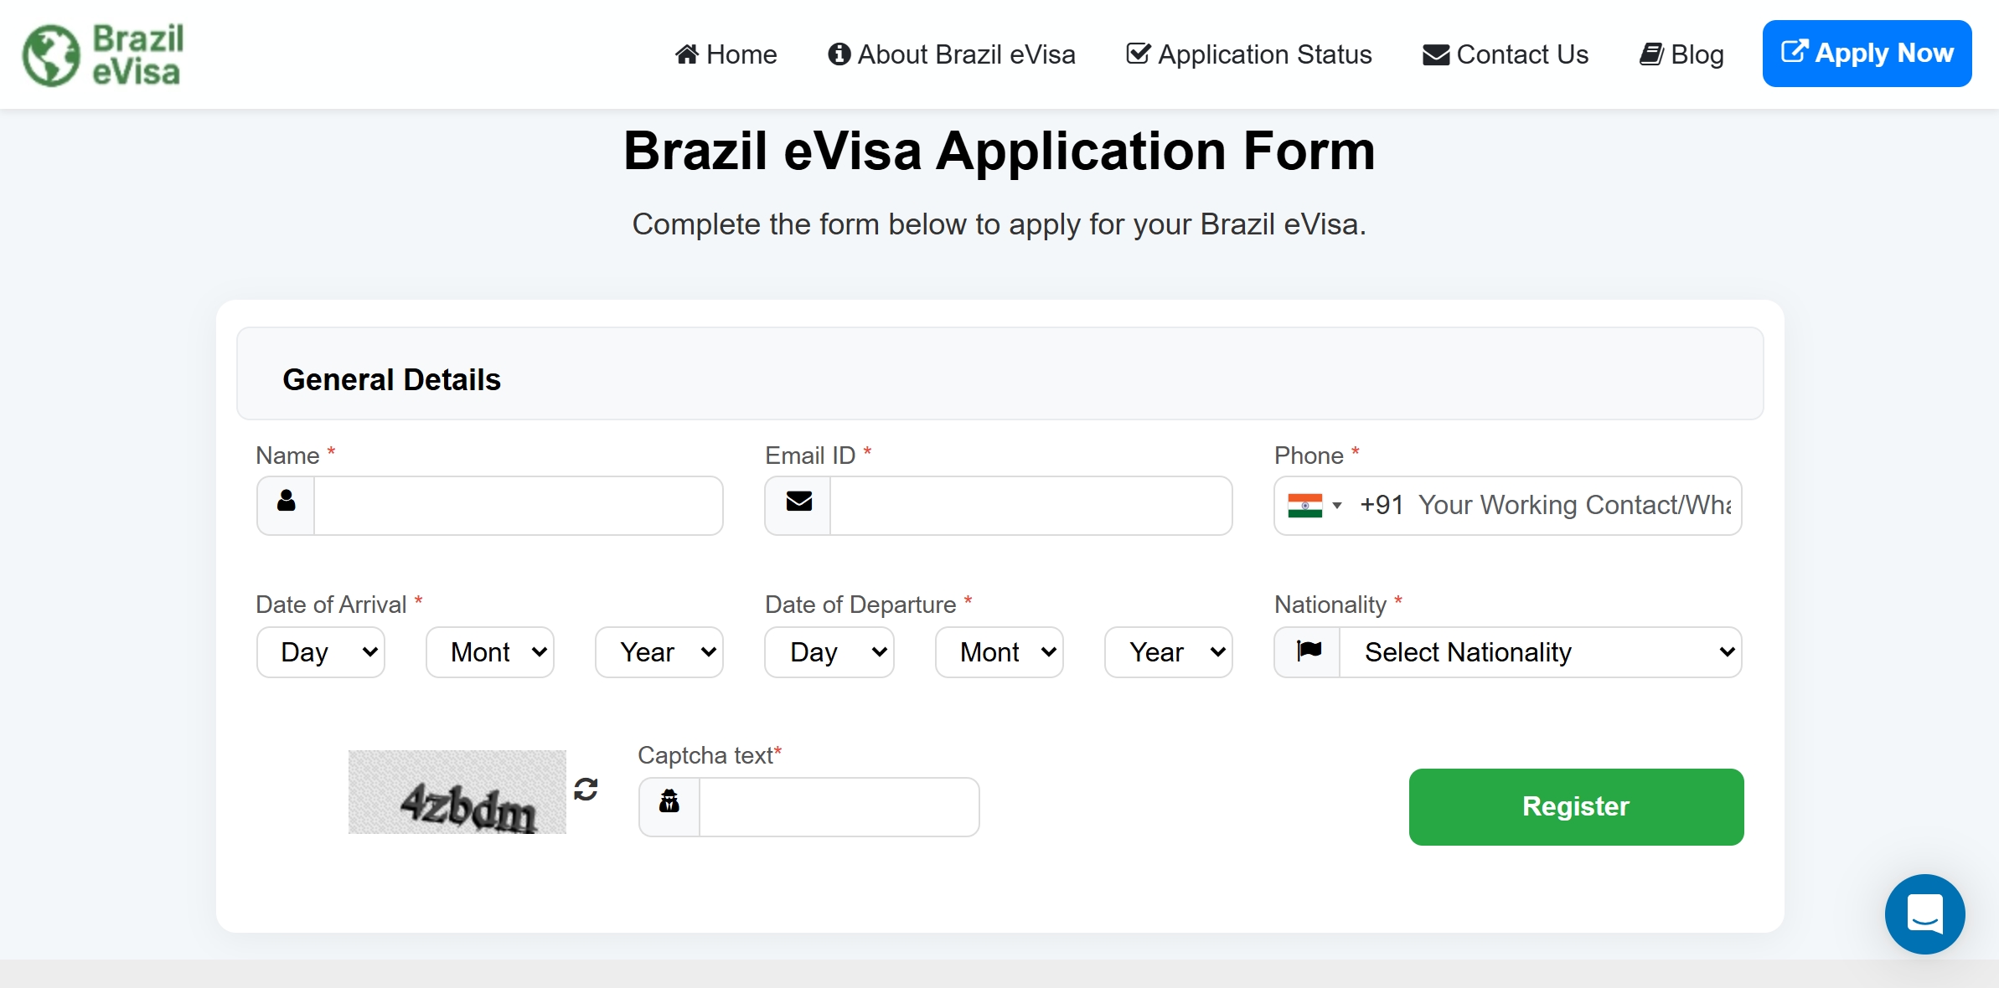The image size is (1999, 988).
Task: Click the captcha image 4zbdm
Action: click(457, 792)
